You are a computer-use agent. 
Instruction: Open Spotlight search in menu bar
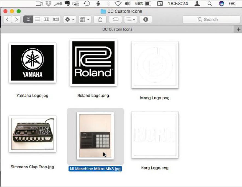(210, 4)
